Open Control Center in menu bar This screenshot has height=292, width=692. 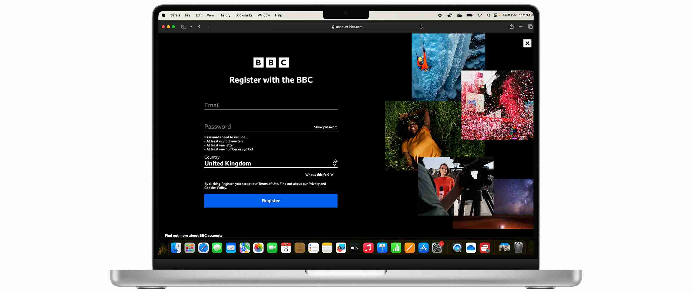496,15
